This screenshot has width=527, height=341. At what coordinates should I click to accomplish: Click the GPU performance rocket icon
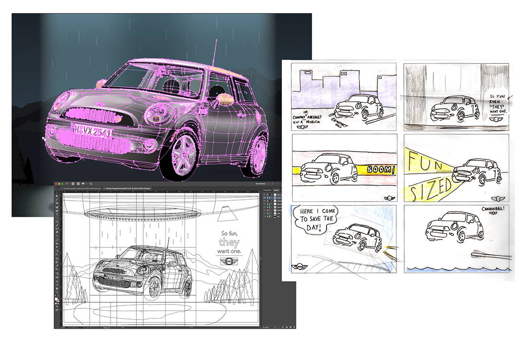[91, 184]
